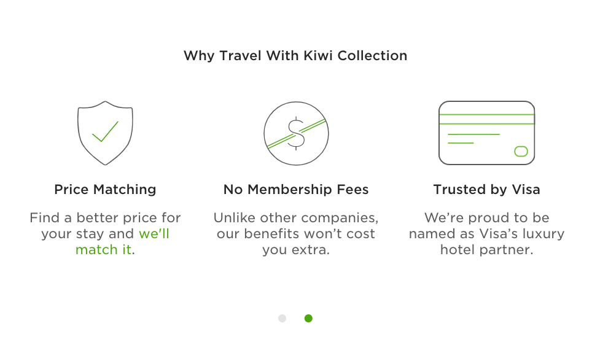Select the active green carousel dot
Screen dimensions: 592x361
pos(308,318)
